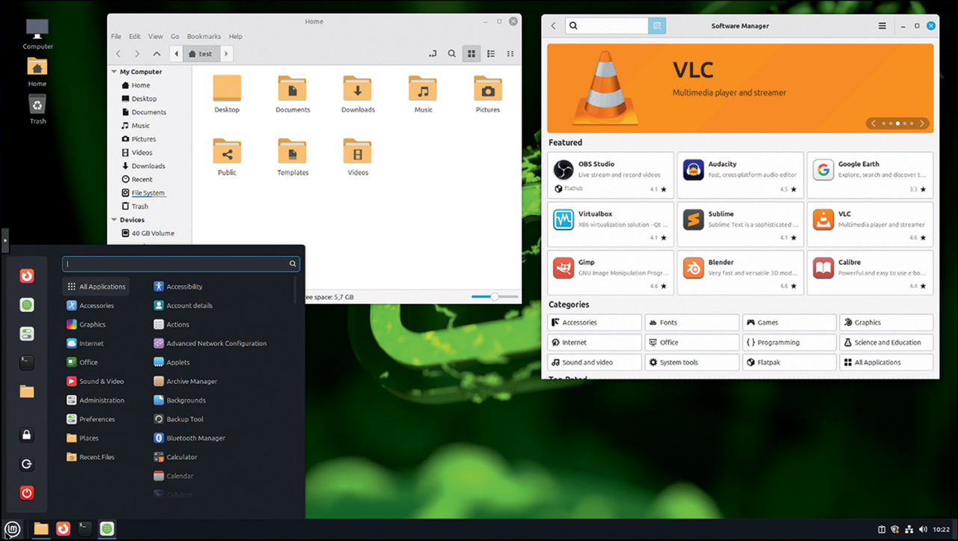Switch file manager to list view
The width and height of the screenshot is (958, 541).
click(x=491, y=54)
